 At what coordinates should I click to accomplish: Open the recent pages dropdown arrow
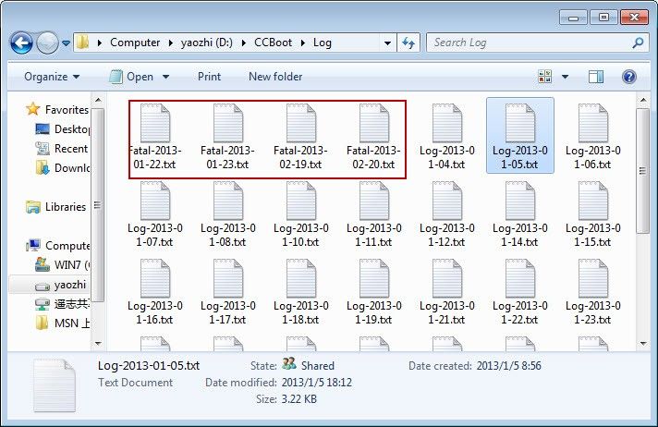pyautogui.click(x=67, y=43)
